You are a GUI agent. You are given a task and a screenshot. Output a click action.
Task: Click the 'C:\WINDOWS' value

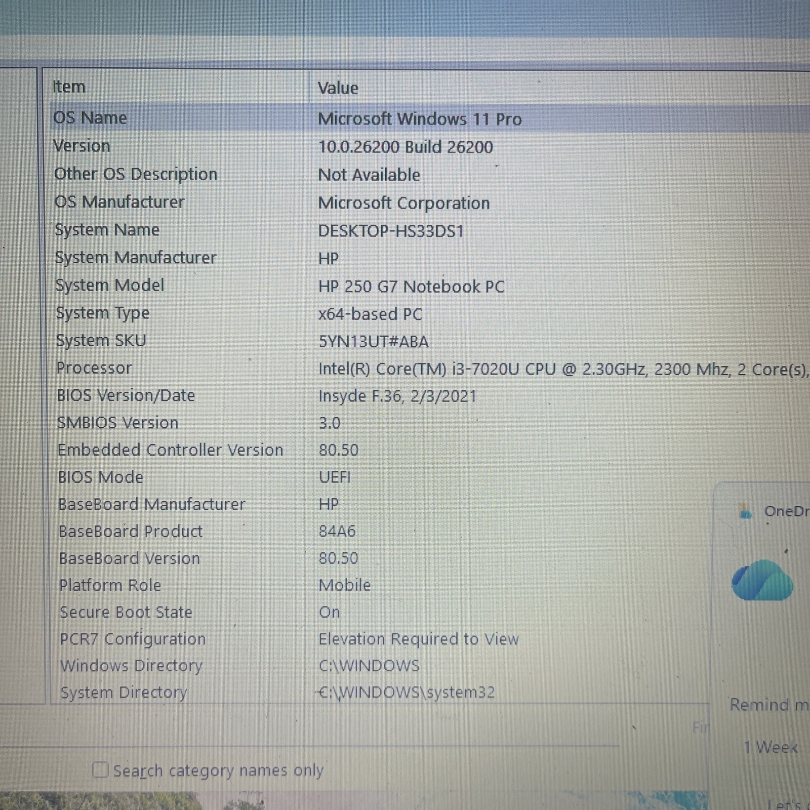point(369,666)
